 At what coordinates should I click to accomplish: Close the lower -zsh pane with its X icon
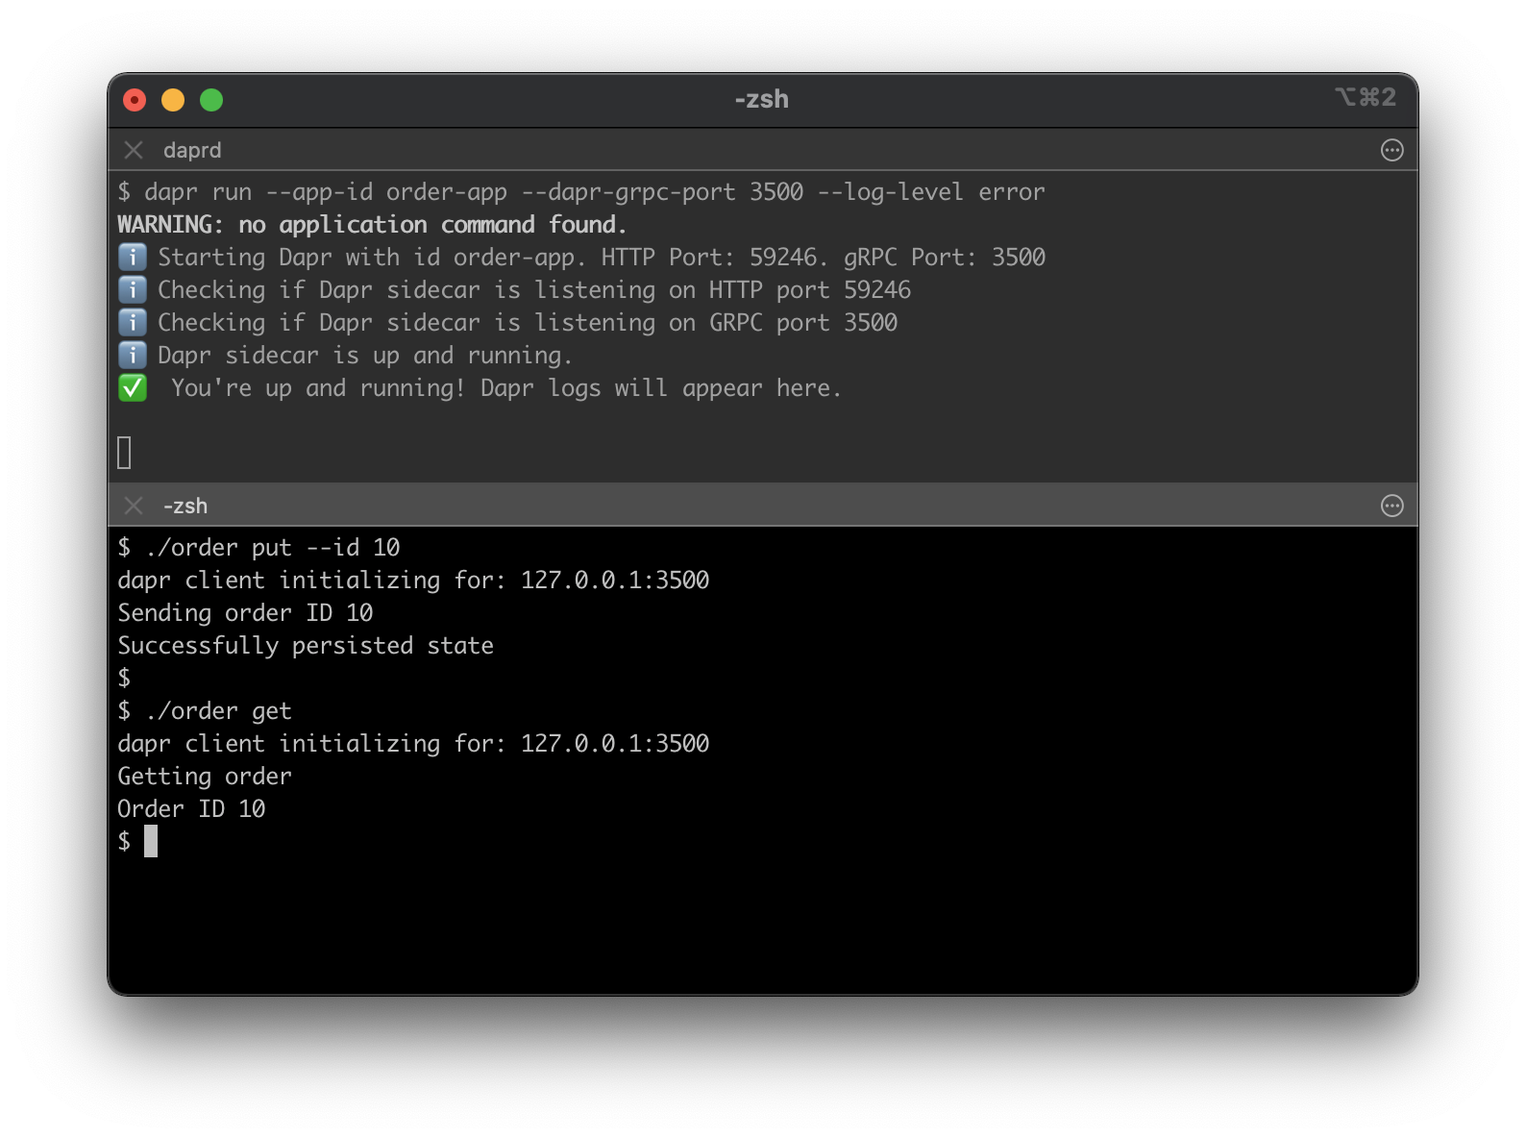(x=134, y=506)
